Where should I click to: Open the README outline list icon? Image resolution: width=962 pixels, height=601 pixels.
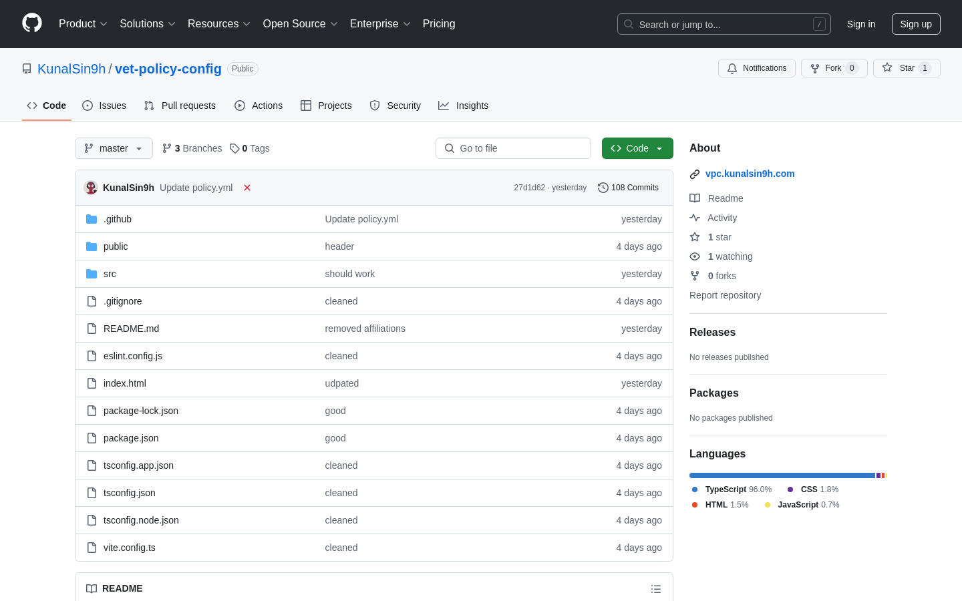(656, 589)
